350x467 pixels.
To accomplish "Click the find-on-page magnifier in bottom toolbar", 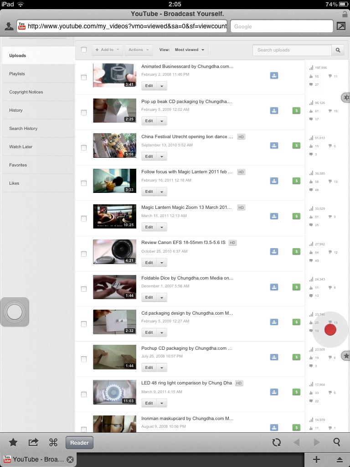I will click(x=337, y=442).
